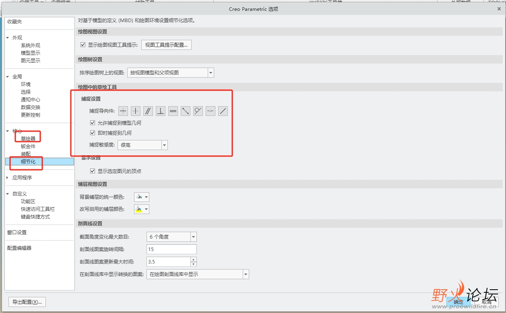This screenshot has width=506, height=313.
Task: Open 窗口设置 in the left panel
Action: (x=17, y=233)
